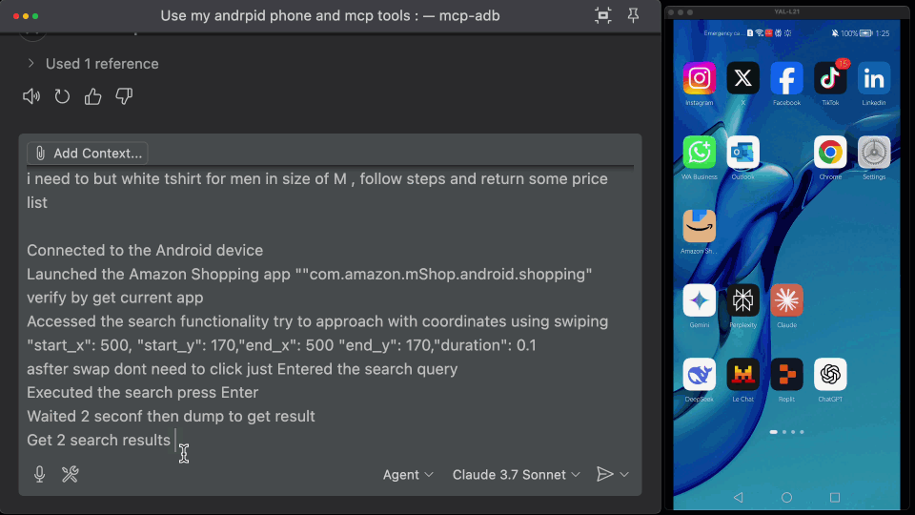
Task: Start voice input with microphone icon
Action: (39, 474)
